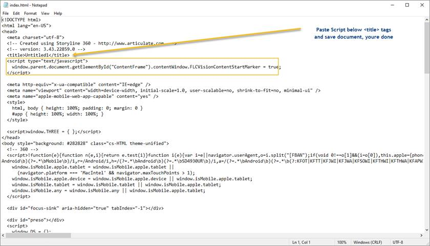Click the window.isMobile.apple.device line
The height and width of the screenshot is (246, 430).
tap(132, 179)
